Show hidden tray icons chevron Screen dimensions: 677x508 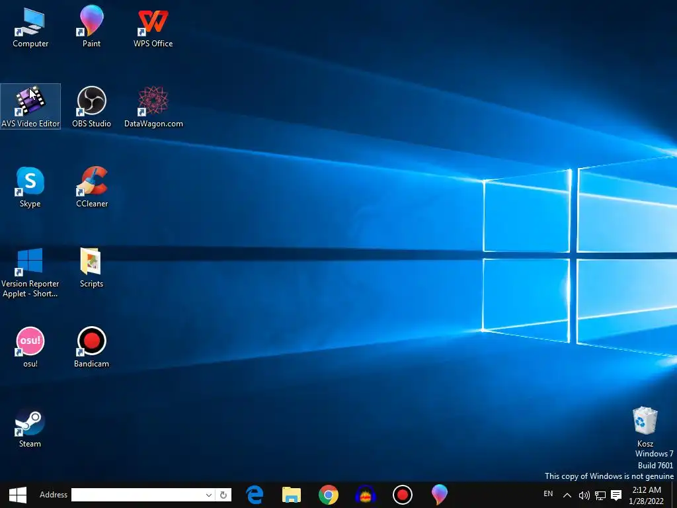click(567, 495)
